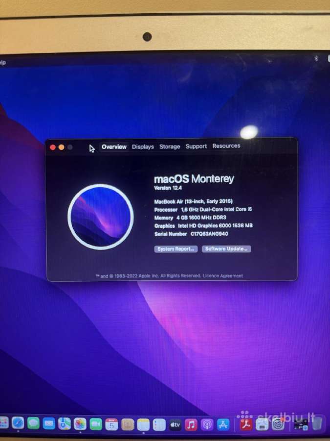The height and width of the screenshot is (441, 330).
Task: Click the "Memory" label
Action: point(164,218)
